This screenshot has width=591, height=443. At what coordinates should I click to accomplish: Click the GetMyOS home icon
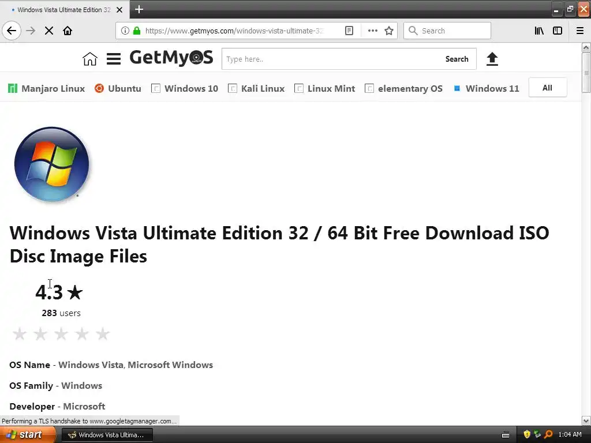tap(89, 59)
